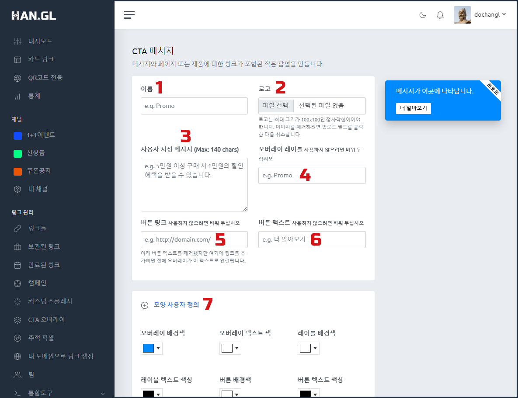Open the 버튼 배경색 color picker

click(x=230, y=393)
